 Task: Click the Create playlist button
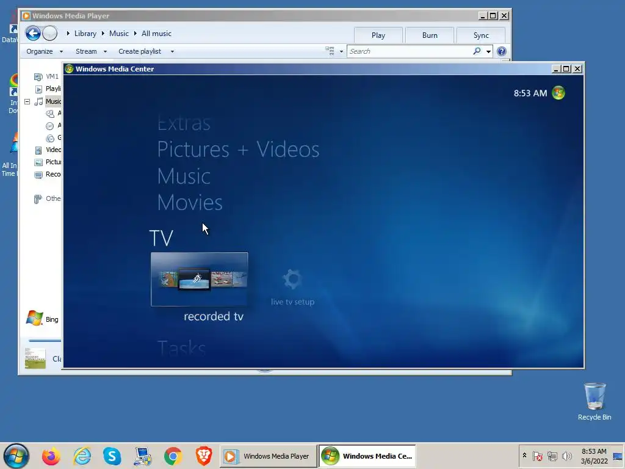point(140,51)
